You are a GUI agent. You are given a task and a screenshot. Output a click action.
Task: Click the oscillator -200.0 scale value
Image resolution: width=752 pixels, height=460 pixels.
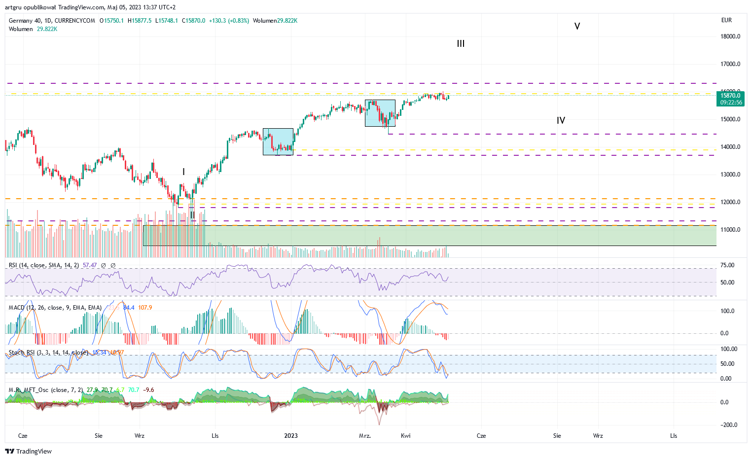click(x=729, y=425)
